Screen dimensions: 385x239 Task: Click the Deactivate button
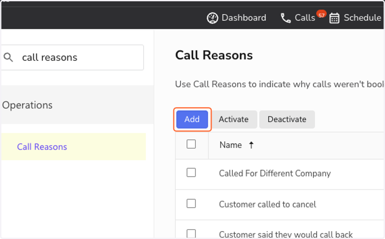287,119
